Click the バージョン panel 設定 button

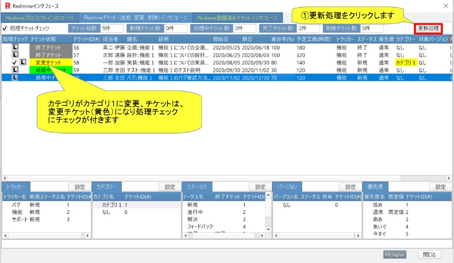(x=350, y=187)
